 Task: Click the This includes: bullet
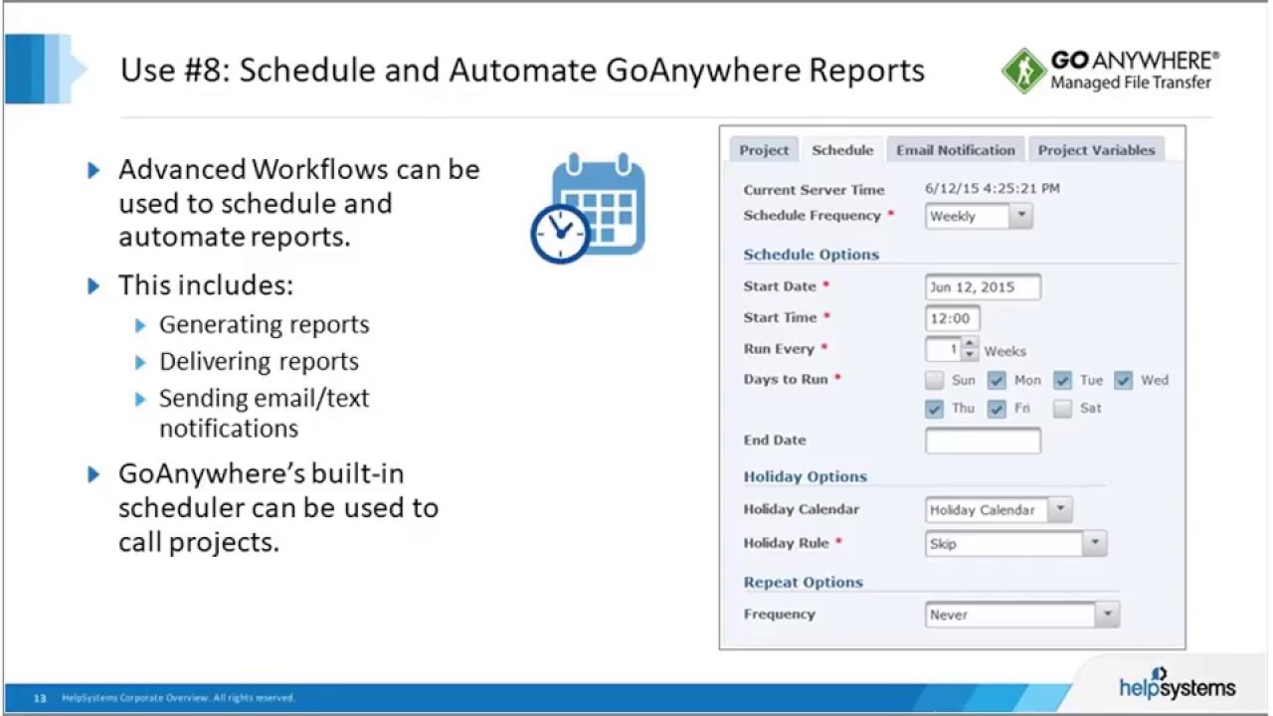206,285
